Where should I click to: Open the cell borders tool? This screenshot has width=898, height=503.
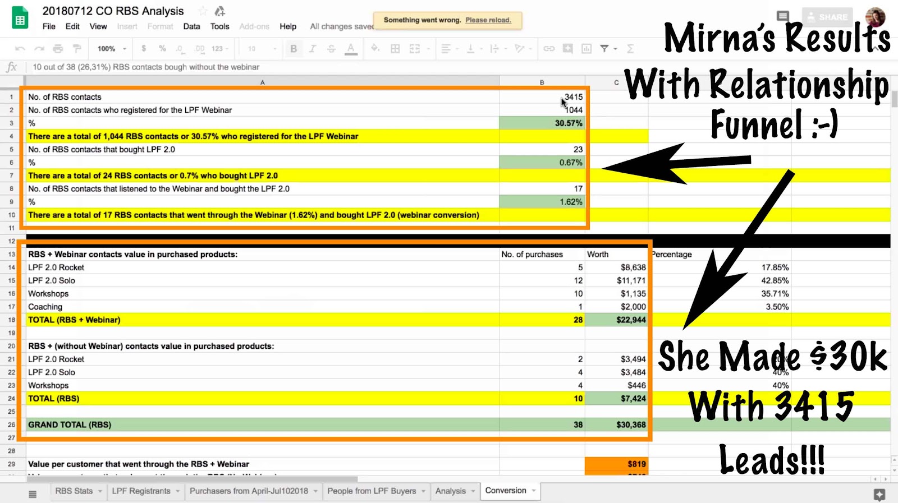click(395, 49)
